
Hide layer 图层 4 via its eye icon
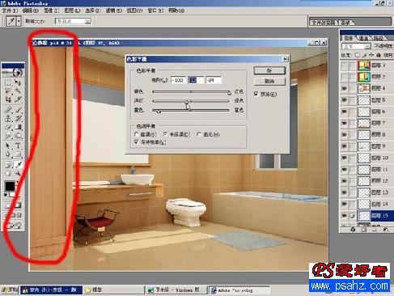[x=344, y=88]
